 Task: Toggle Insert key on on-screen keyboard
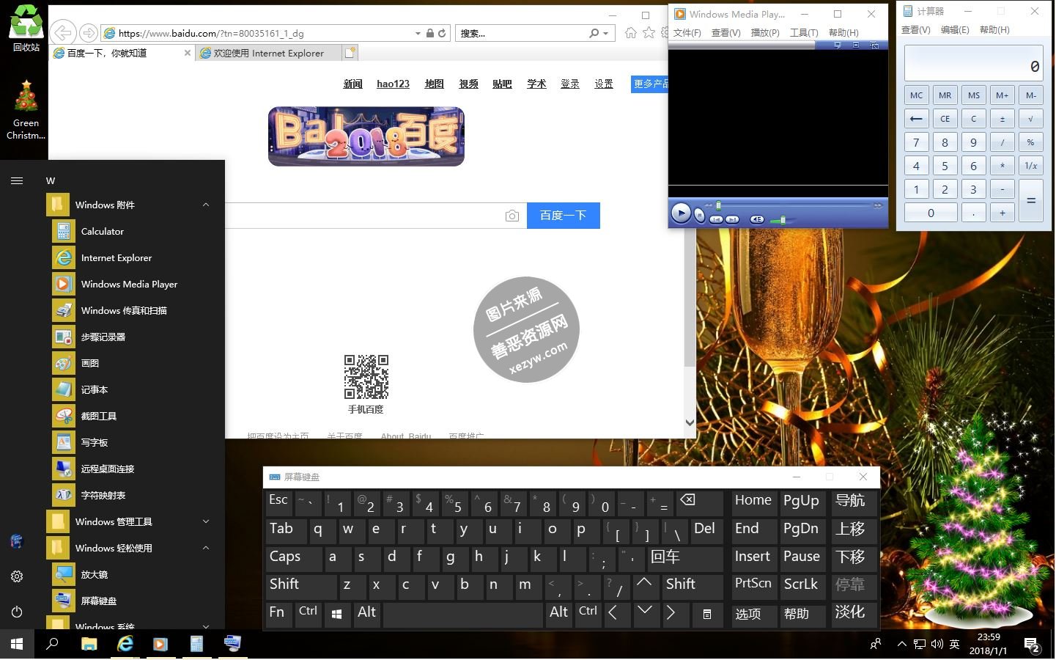pyautogui.click(x=753, y=558)
